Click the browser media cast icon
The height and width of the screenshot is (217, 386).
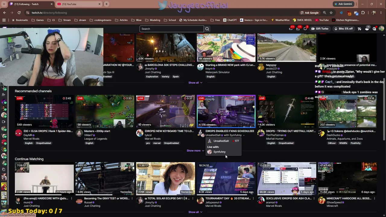tap(356, 13)
